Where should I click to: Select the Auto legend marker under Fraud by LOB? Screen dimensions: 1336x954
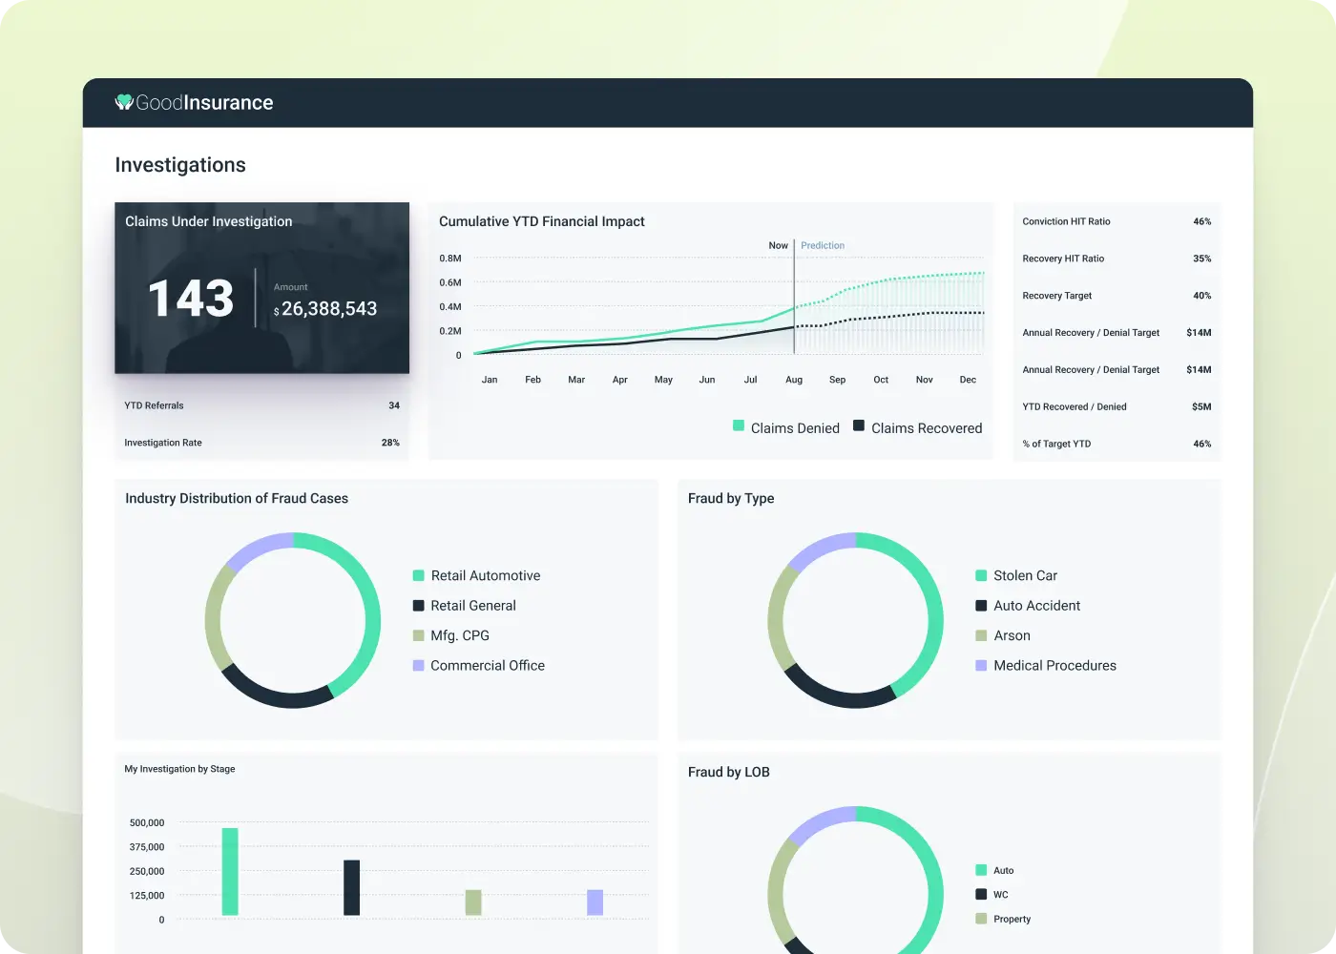pyautogui.click(x=980, y=870)
